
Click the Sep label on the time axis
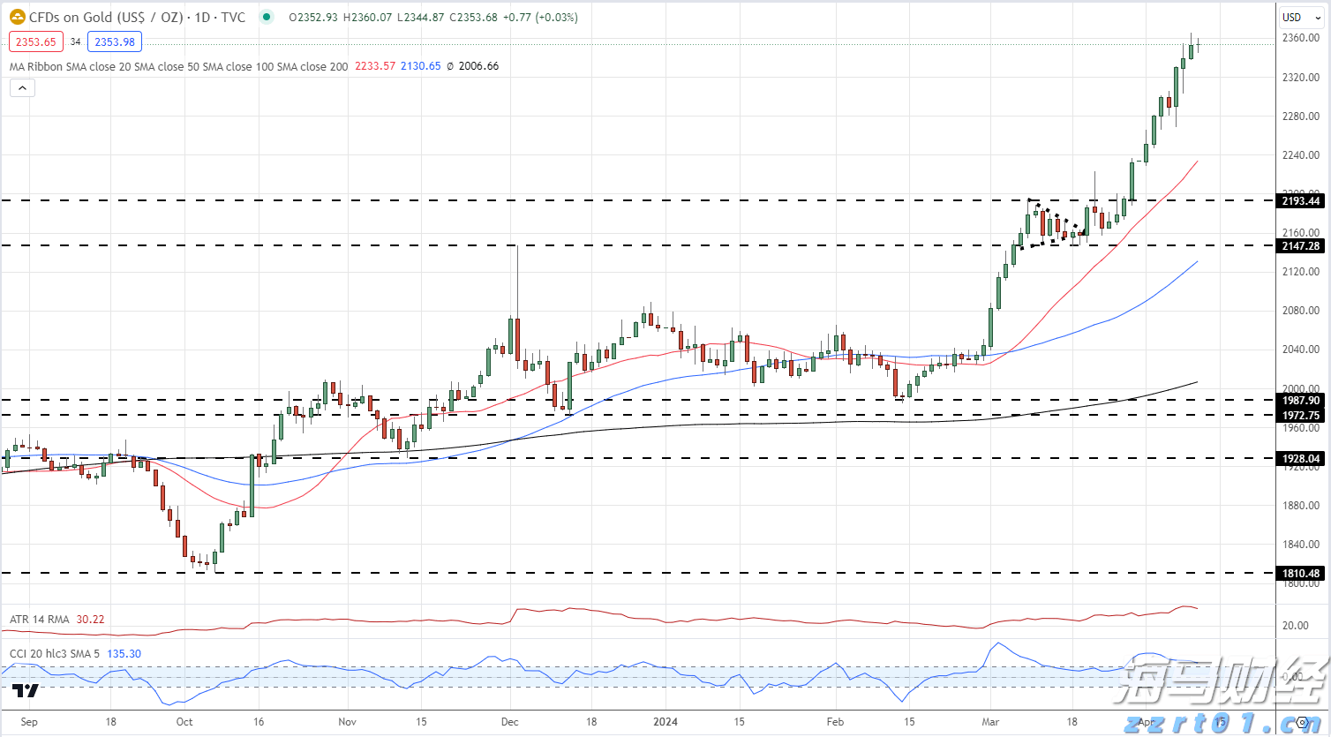click(29, 722)
